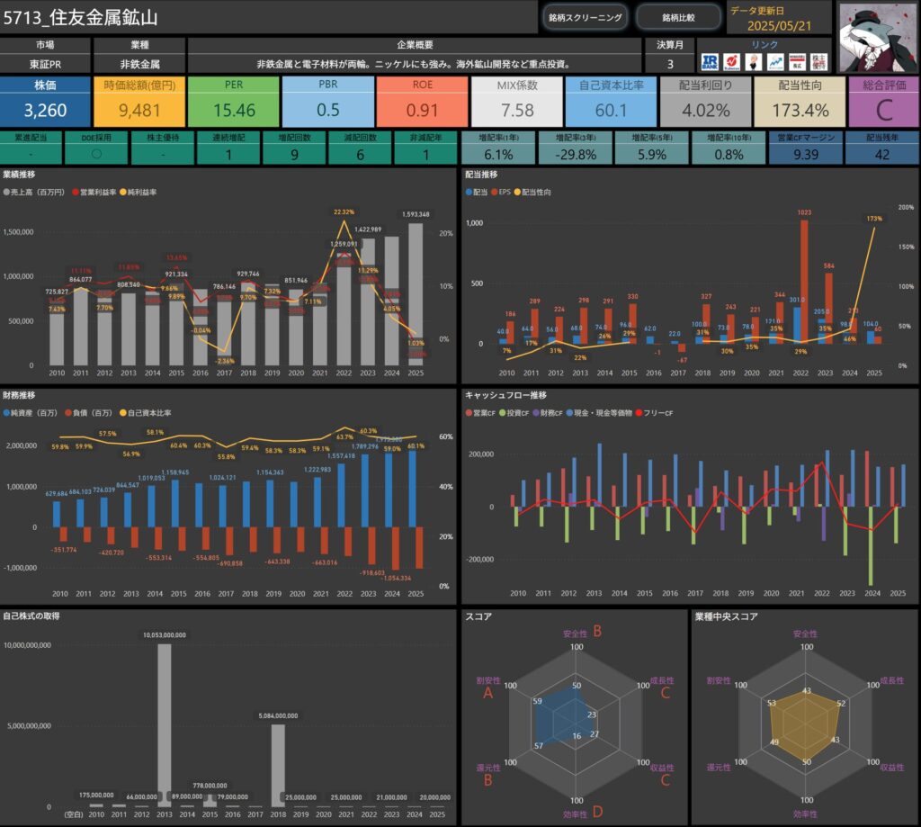
Task: Open the rising blue arrow chart link icon
Action: pos(775,62)
